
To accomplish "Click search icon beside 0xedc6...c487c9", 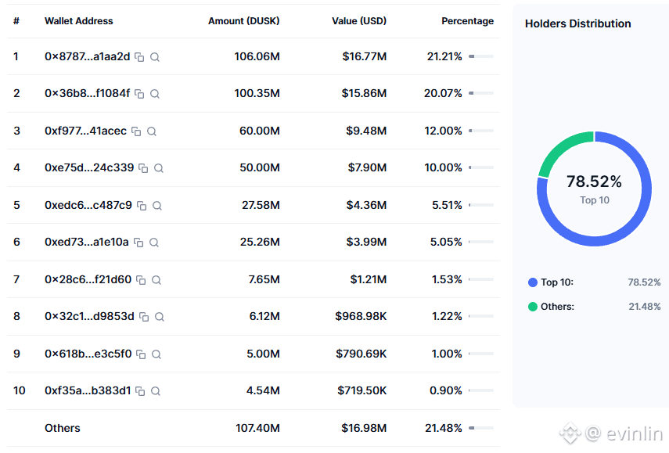I will 157,206.
